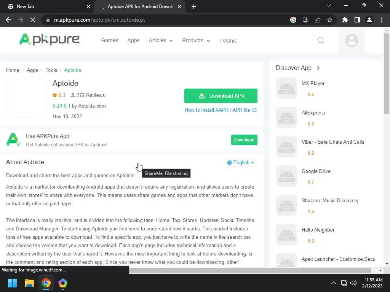390x292 pixels.
Task: Close the Aptoide APK tab
Action: click(x=179, y=6)
